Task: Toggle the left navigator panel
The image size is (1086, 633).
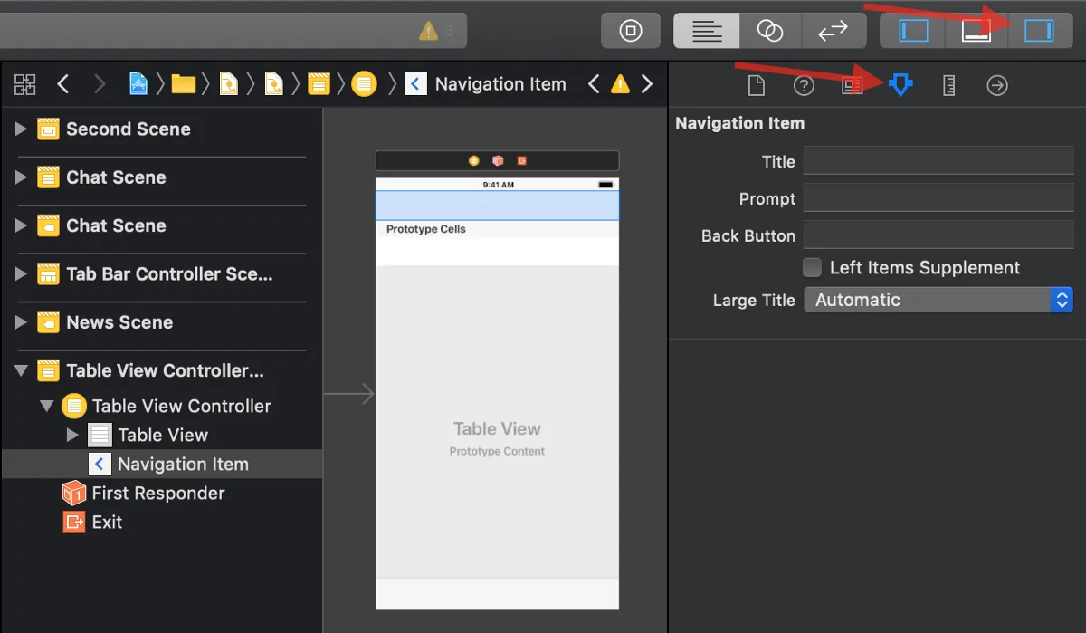Action: click(x=913, y=31)
